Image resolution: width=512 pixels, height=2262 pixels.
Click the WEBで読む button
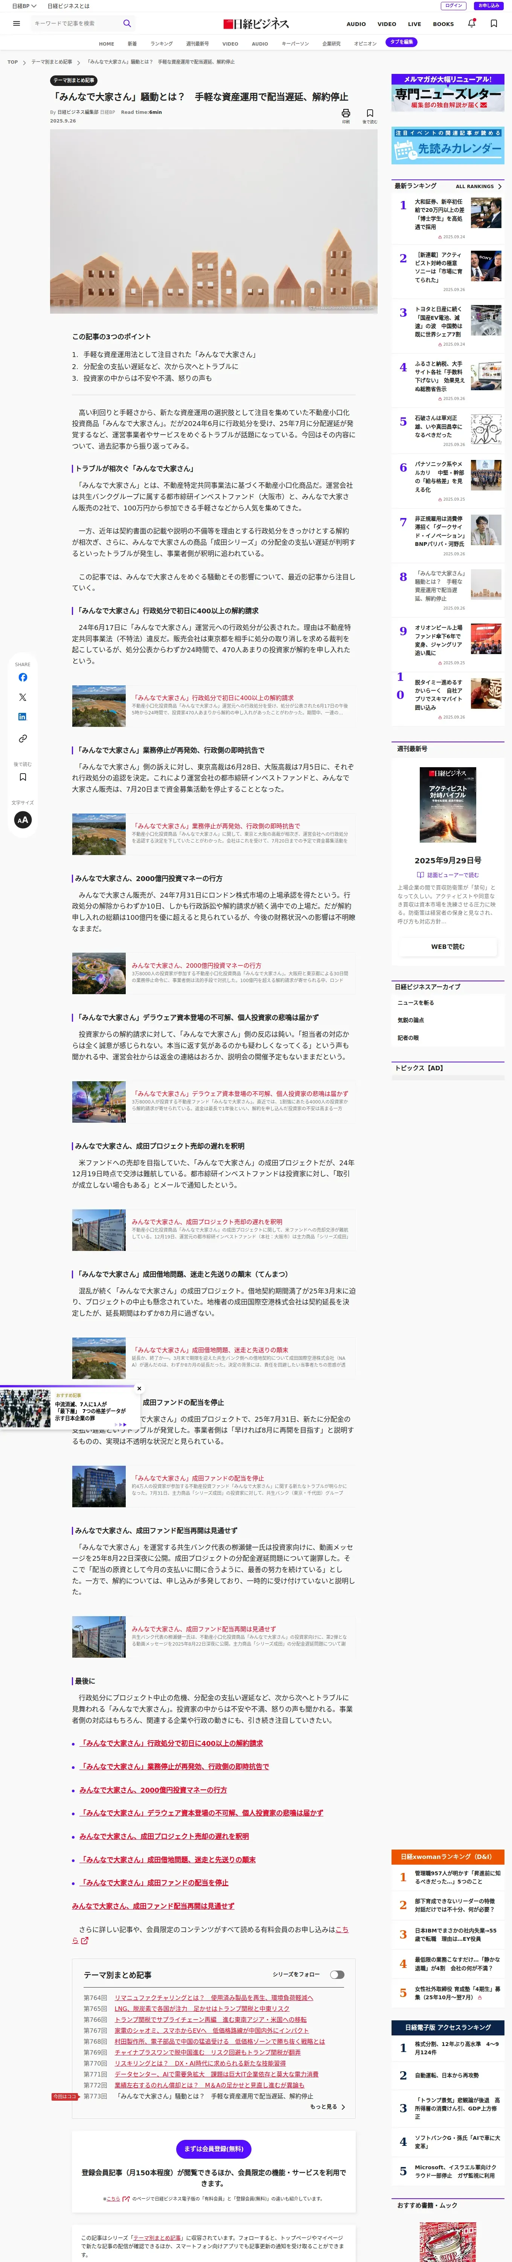pyautogui.click(x=448, y=947)
